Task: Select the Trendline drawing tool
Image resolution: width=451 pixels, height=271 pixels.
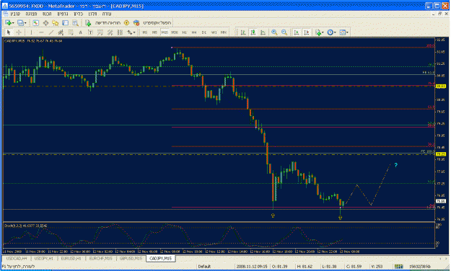Action: point(51,32)
